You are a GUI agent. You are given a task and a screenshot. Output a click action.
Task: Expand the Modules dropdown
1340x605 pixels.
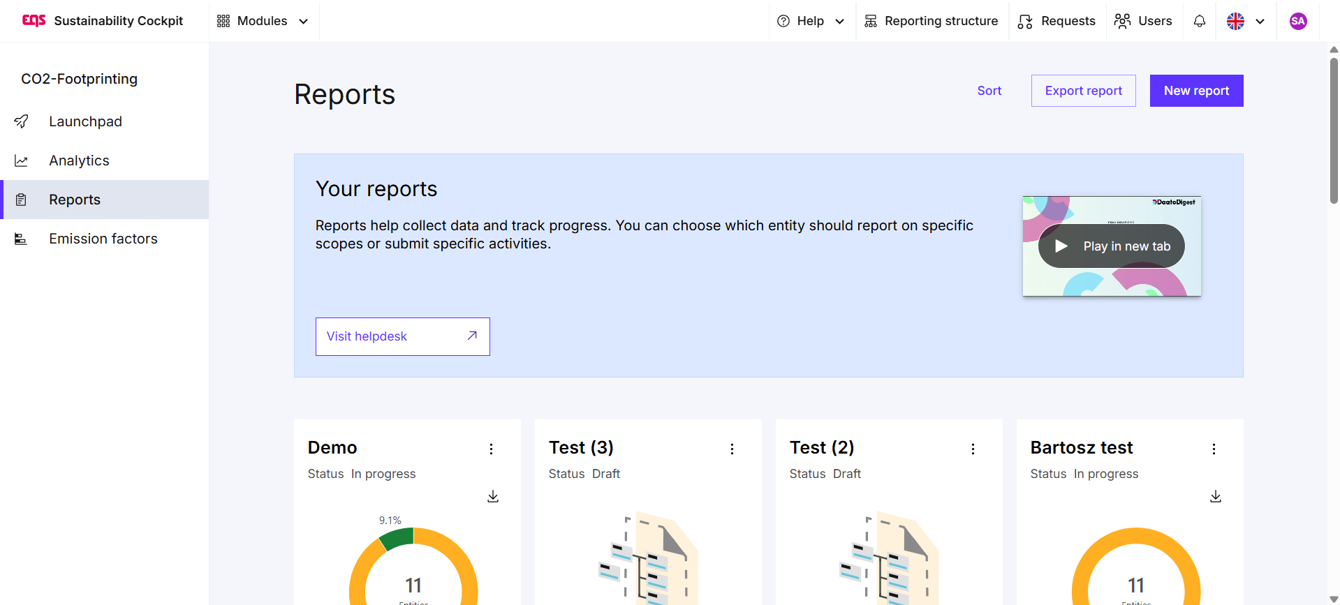(x=263, y=21)
